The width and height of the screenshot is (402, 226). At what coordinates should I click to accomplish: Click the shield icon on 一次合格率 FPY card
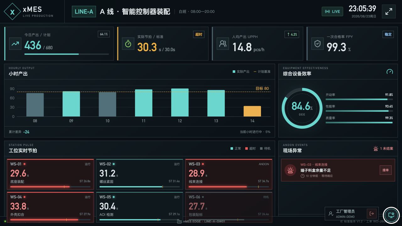click(317, 44)
